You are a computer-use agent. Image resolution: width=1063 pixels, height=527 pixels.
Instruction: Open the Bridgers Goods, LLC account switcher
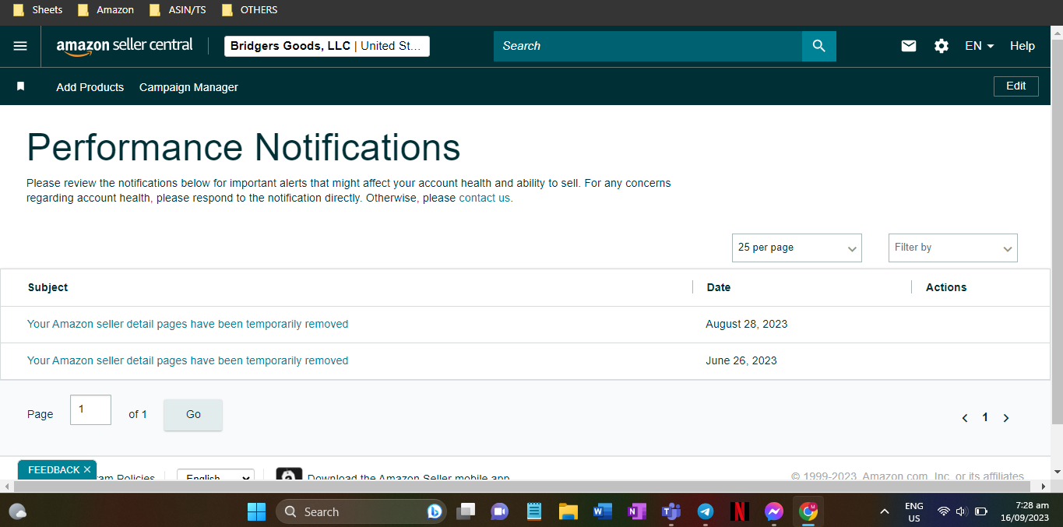pos(327,46)
